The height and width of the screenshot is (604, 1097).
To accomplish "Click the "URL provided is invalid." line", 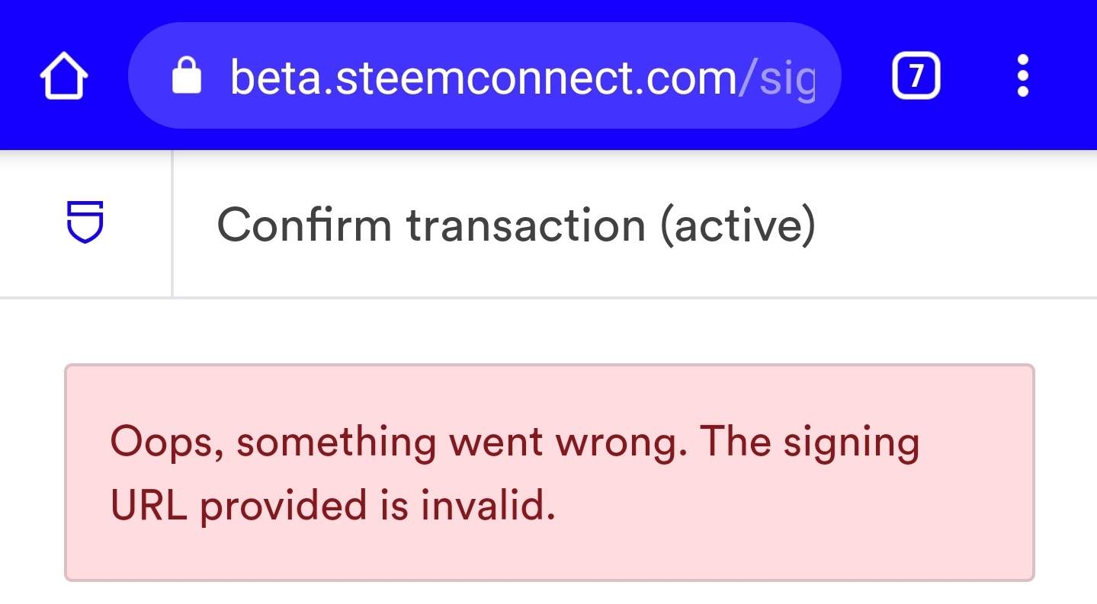I will [332, 505].
